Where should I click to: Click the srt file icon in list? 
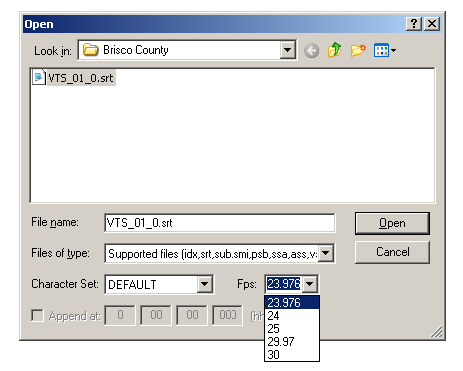[39, 78]
